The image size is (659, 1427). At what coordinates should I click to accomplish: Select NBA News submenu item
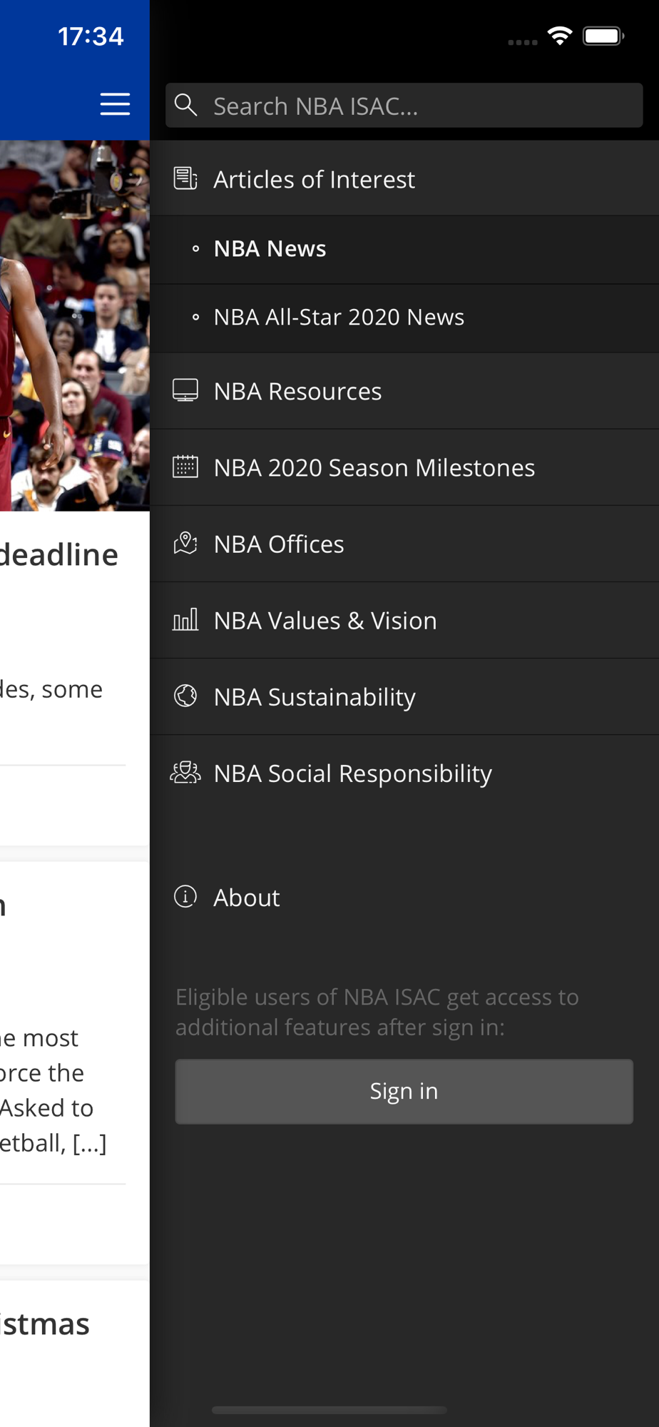pyautogui.click(x=404, y=249)
